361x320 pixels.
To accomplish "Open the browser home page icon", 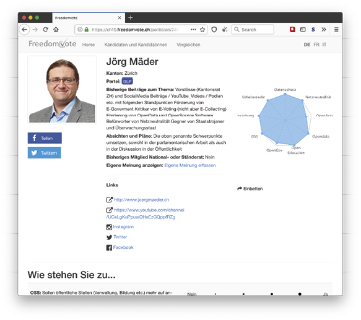I will 56,30.
